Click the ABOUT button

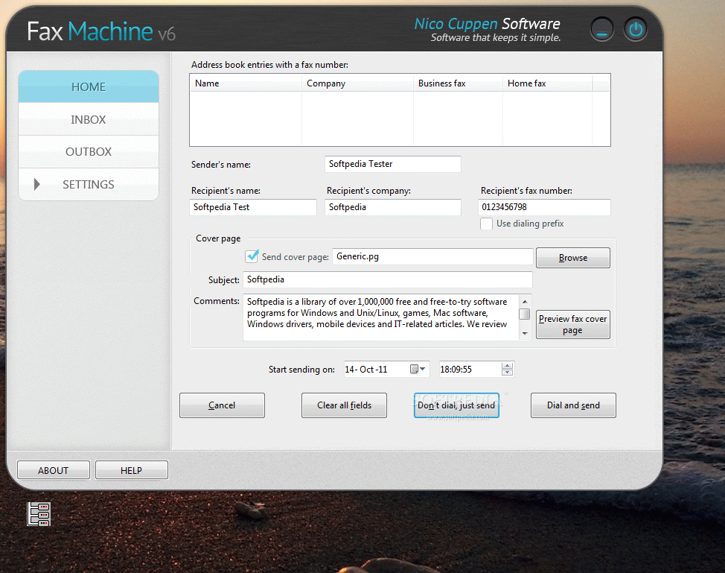(53, 470)
